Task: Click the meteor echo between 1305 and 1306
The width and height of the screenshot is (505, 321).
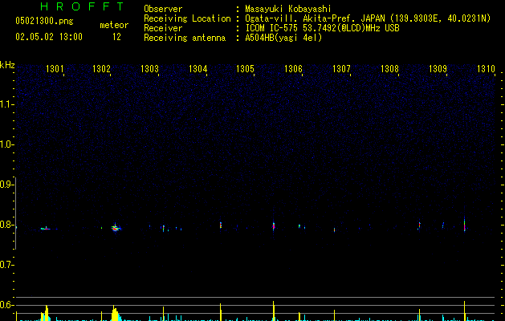Action: point(274,226)
